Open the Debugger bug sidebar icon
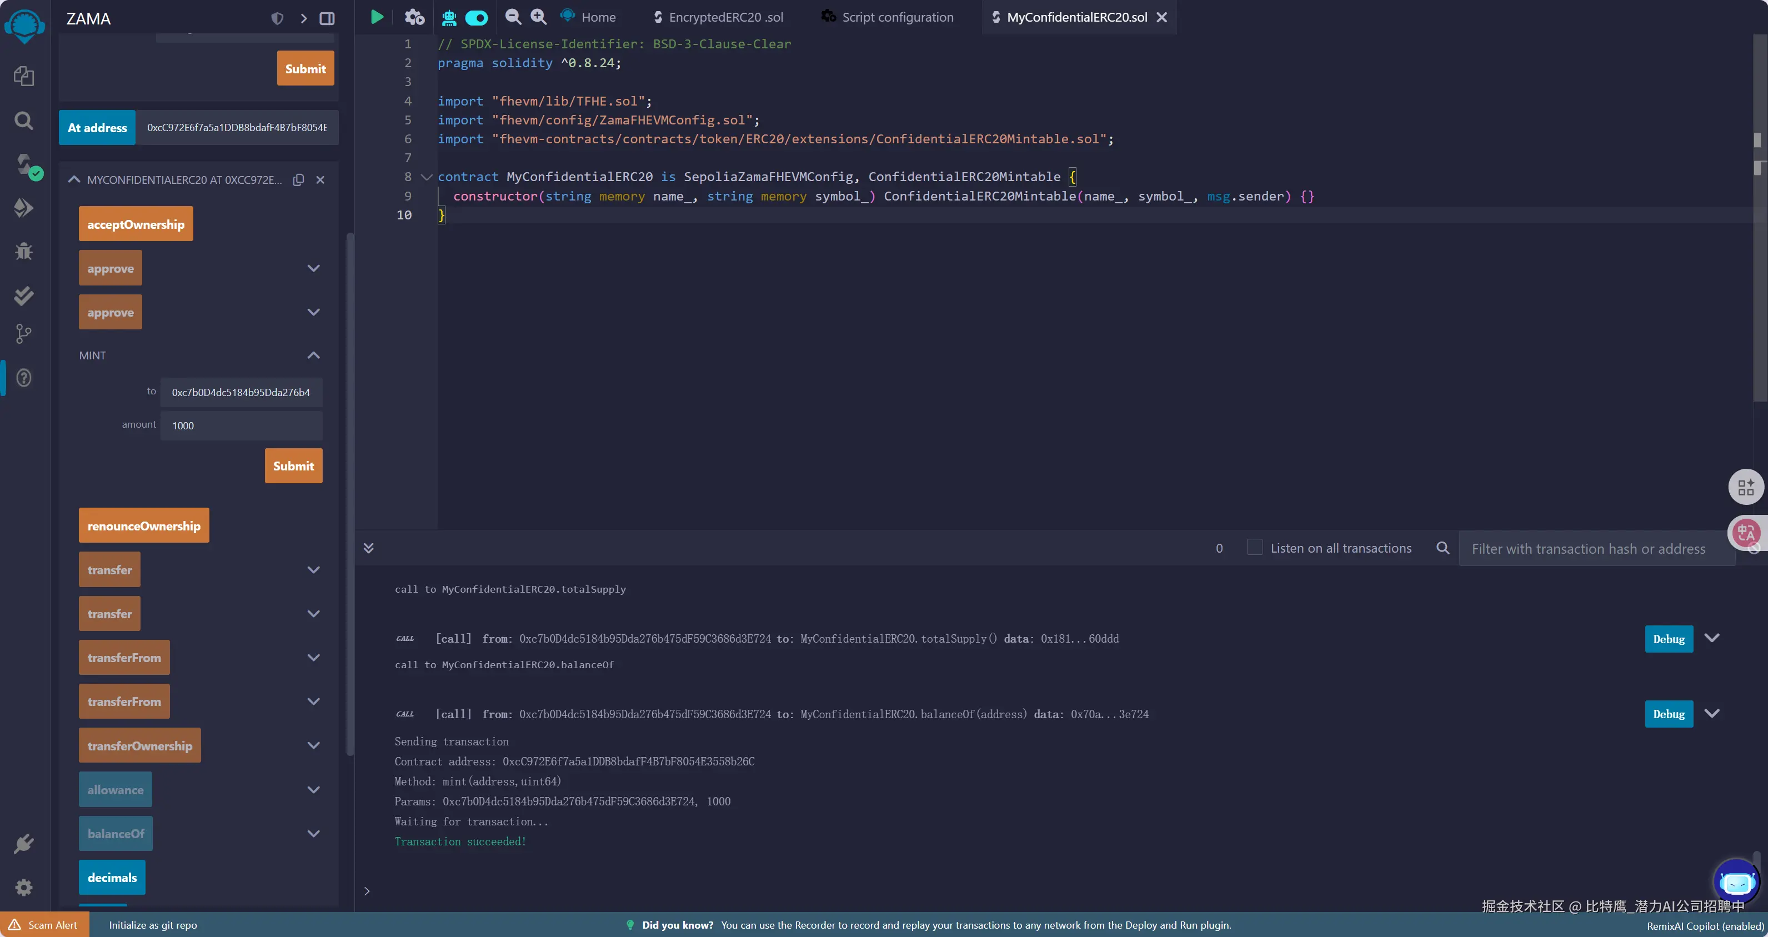This screenshot has height=937, width=1768. pos(24,251)
